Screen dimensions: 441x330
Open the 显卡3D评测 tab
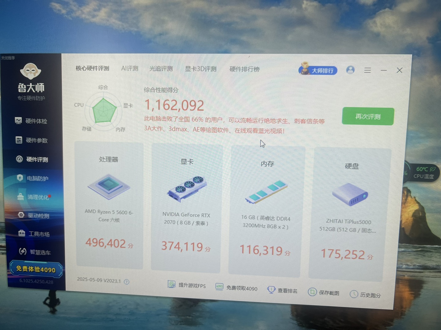[201, 69]
